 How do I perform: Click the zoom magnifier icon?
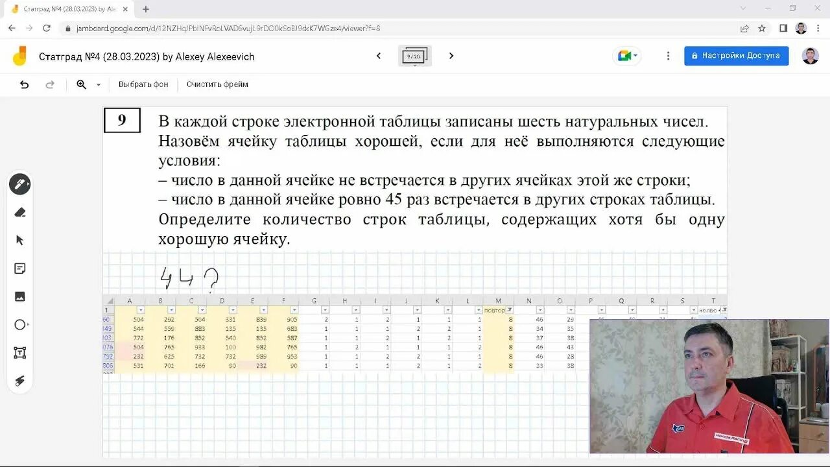coord(82,84)
